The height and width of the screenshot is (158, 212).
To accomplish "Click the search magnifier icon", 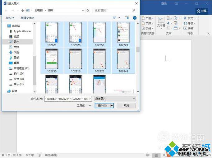I will [x=134, y=10].
